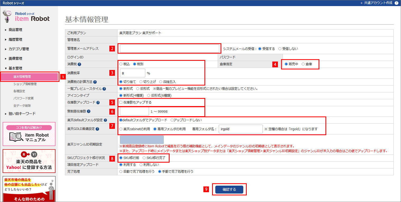Select 新形式 preview style
The image size is (401, 202).
(121, 89)
